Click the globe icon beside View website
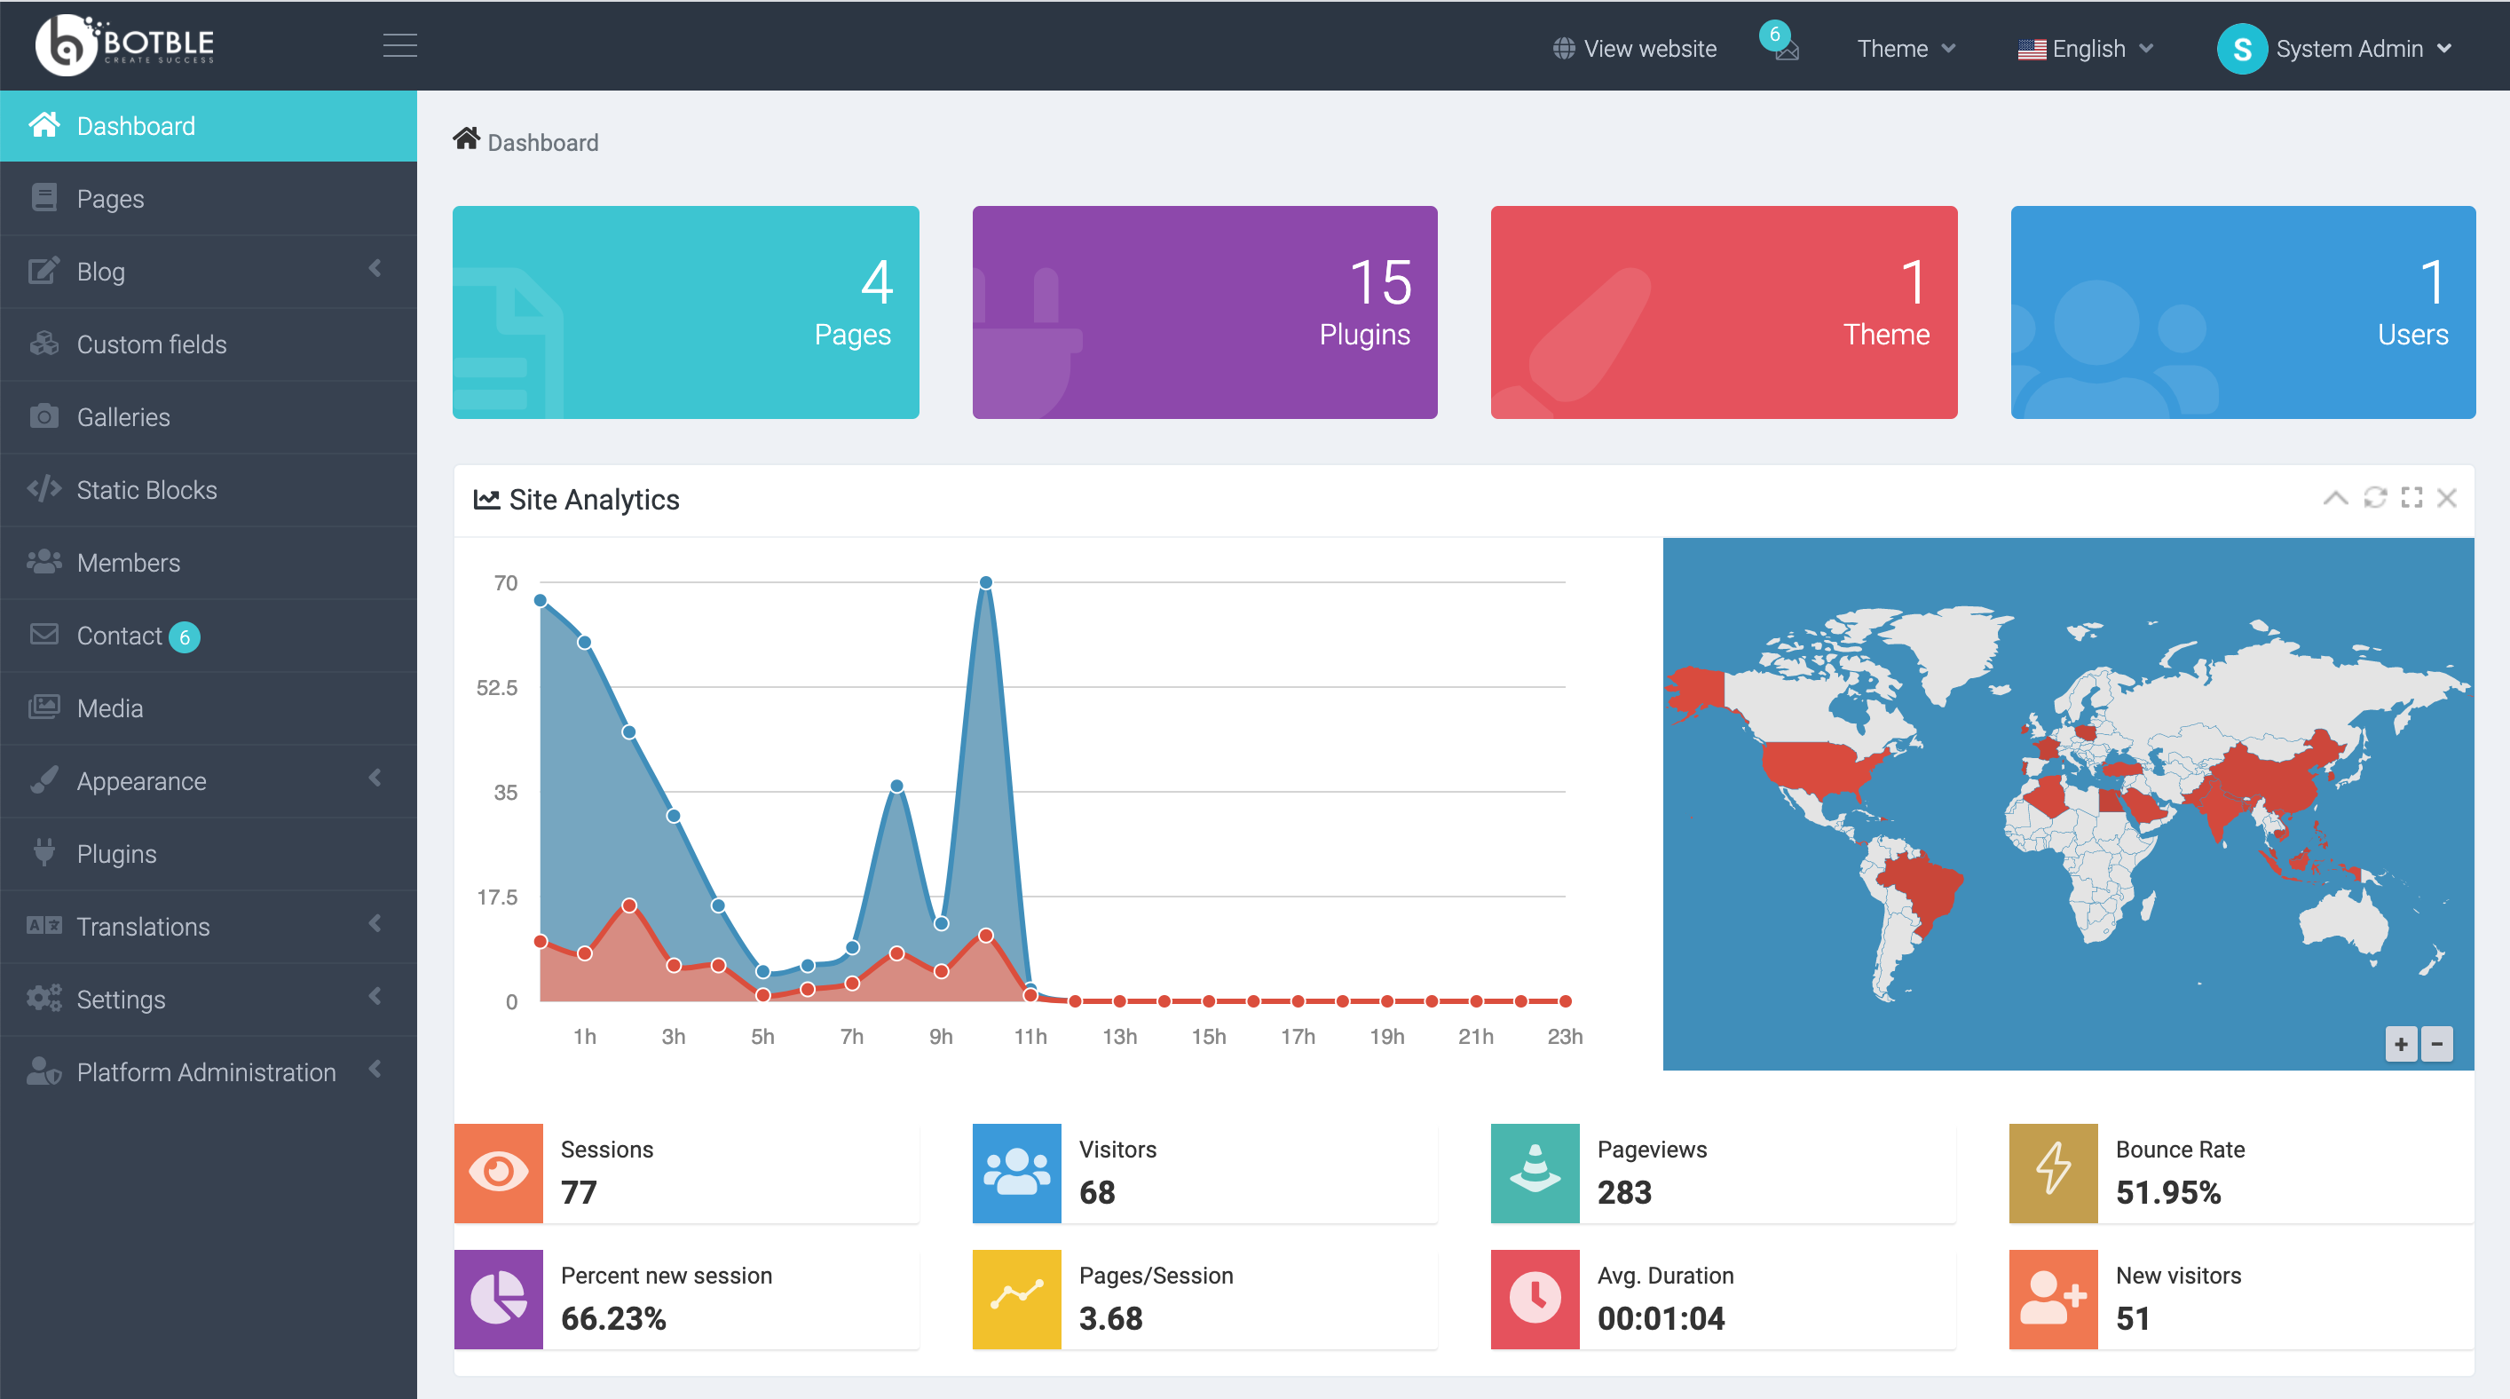The width and height of the screenshot is (2510, 1399). pyautogui.click(x=1563, y=49)
